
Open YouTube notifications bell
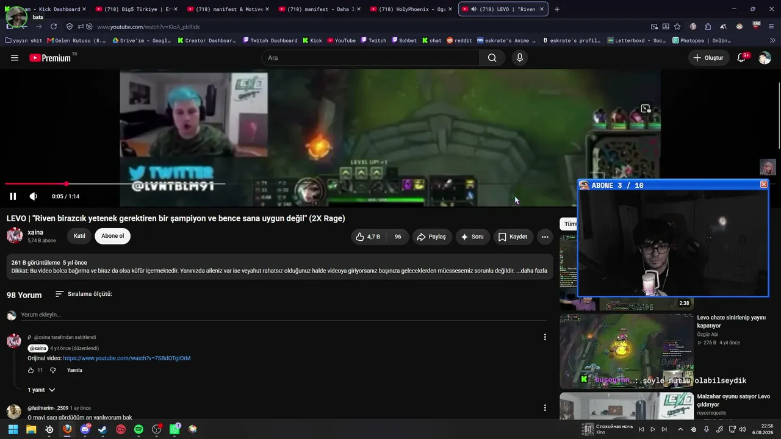click(x=741, y=58)
